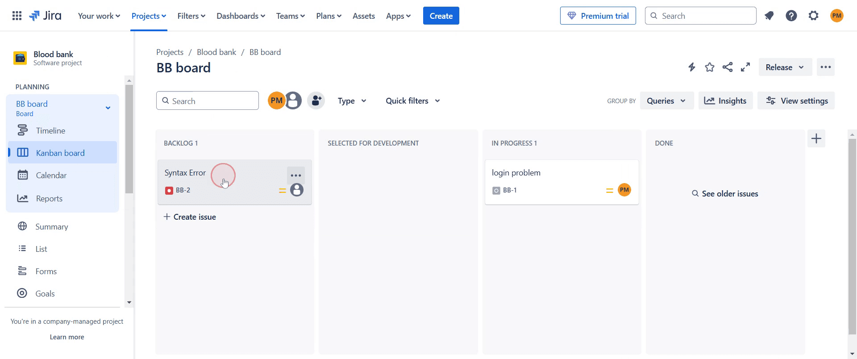Open notifications bell icon
This screenshot has width=857, height=359.
click(769, 16)
